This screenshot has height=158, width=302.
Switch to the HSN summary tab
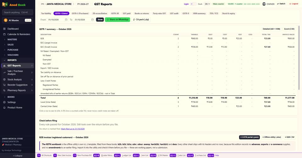click(199, 13)
